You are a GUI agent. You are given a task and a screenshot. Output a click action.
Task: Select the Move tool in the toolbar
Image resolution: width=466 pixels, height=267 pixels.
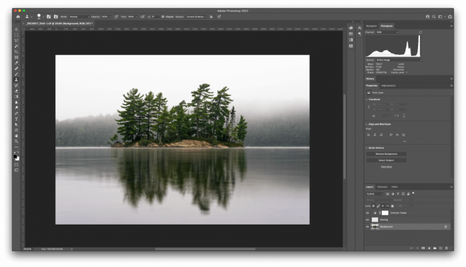click(x=16, y=29)
